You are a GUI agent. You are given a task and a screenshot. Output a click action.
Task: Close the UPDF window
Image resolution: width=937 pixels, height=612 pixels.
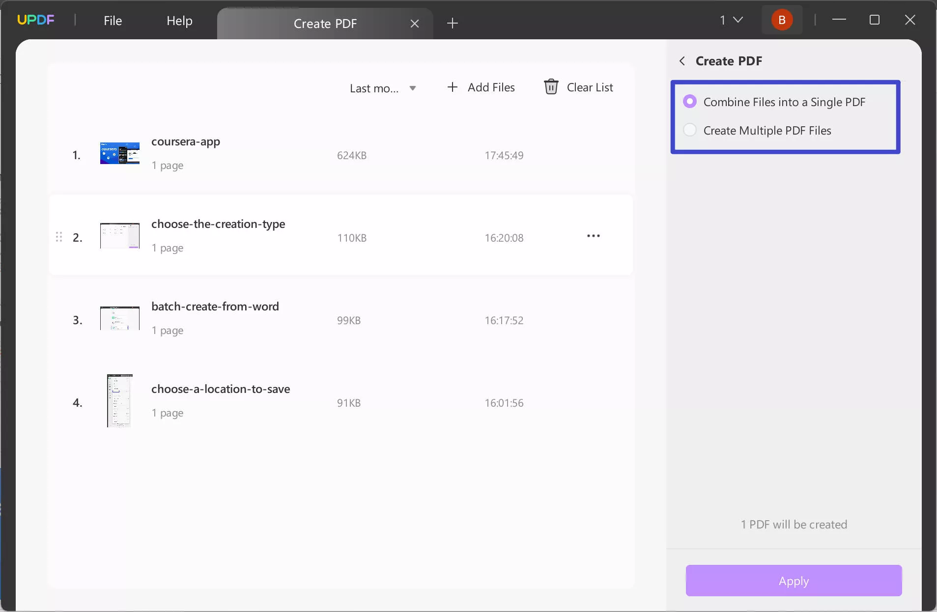coord(910,20)
